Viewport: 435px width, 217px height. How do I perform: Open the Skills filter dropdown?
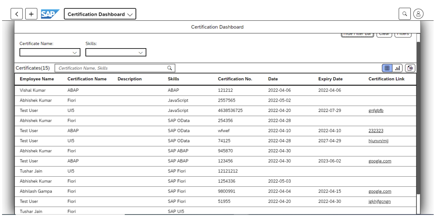116,52
